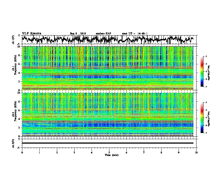221x171 pixels.
Task: Click the 1 tick on the time axis
Action: click(x=40, y=153)
